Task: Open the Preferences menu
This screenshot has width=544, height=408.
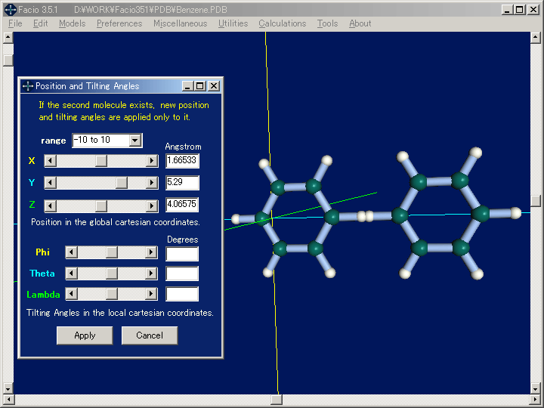Action: pos(119,23)
